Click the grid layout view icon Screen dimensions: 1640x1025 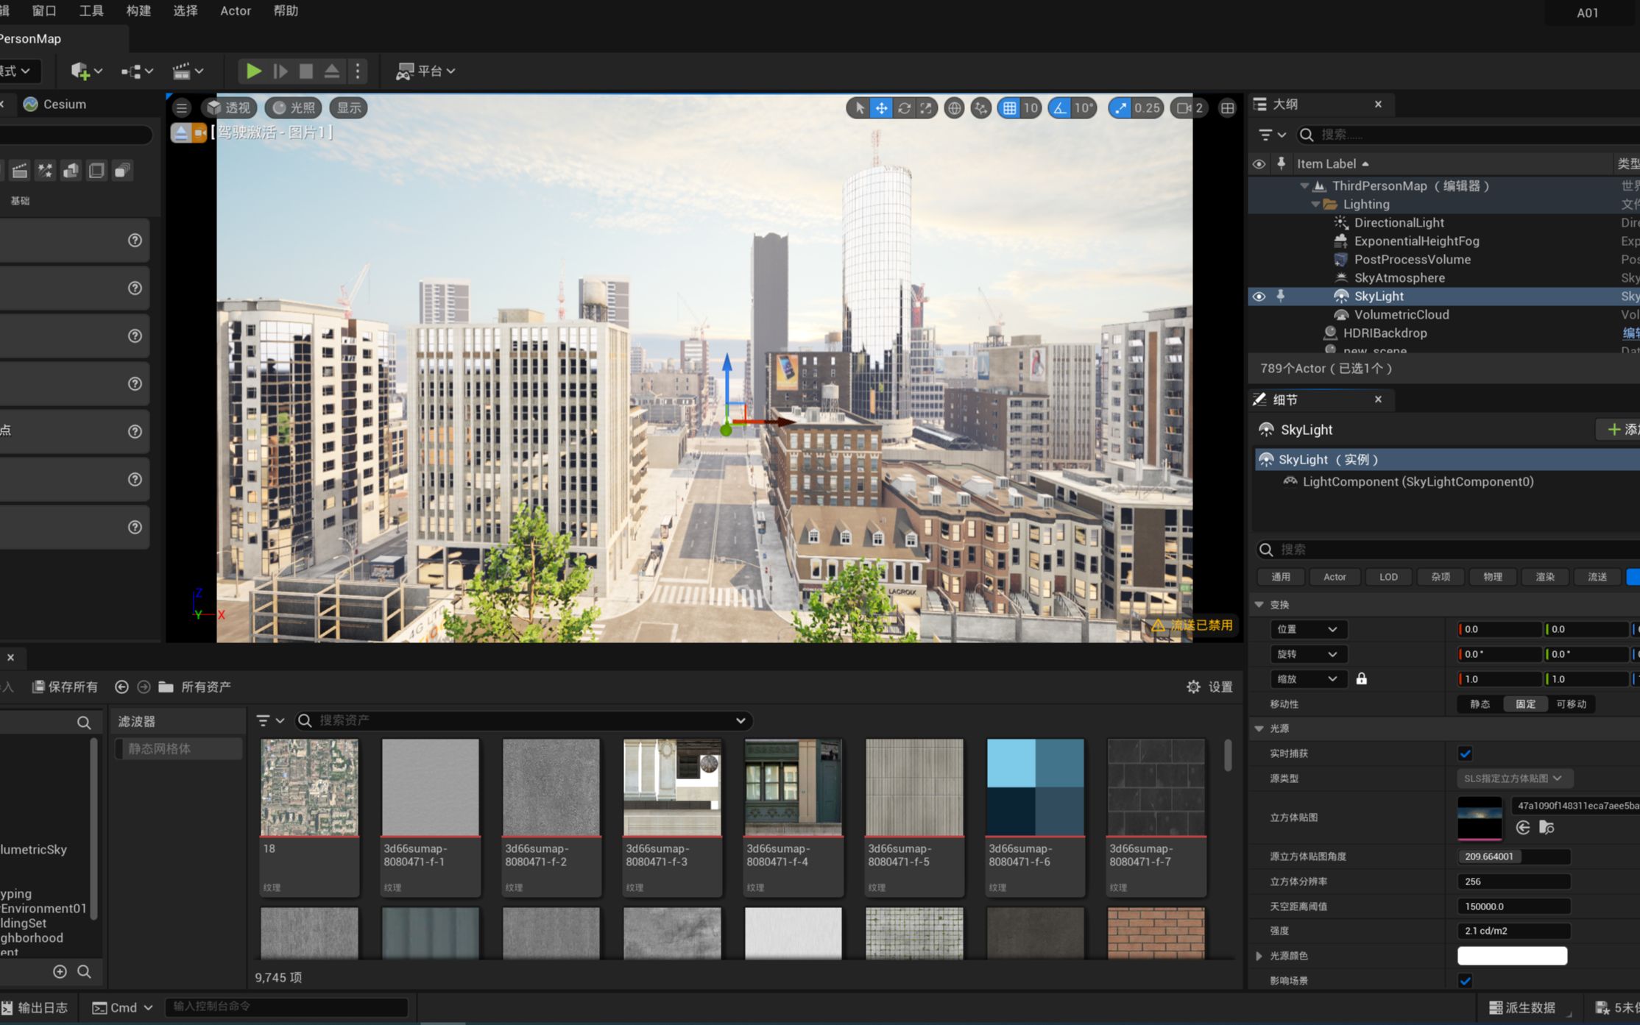pyautogui.click(x=1227, y=106)
